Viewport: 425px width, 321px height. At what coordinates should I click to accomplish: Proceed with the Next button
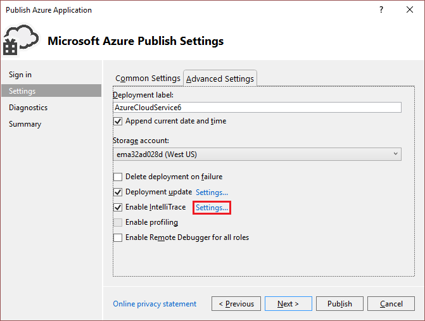[x=288, y=304]
